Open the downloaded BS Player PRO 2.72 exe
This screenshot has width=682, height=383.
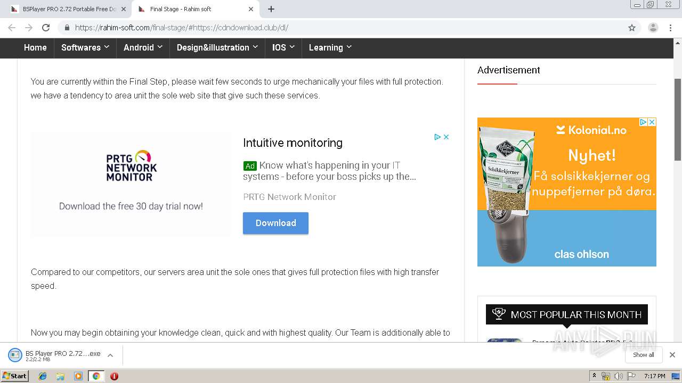pos(63,353)
